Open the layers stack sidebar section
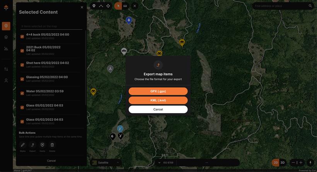Screen dimensions: 317x172 [x=6, y=37]
